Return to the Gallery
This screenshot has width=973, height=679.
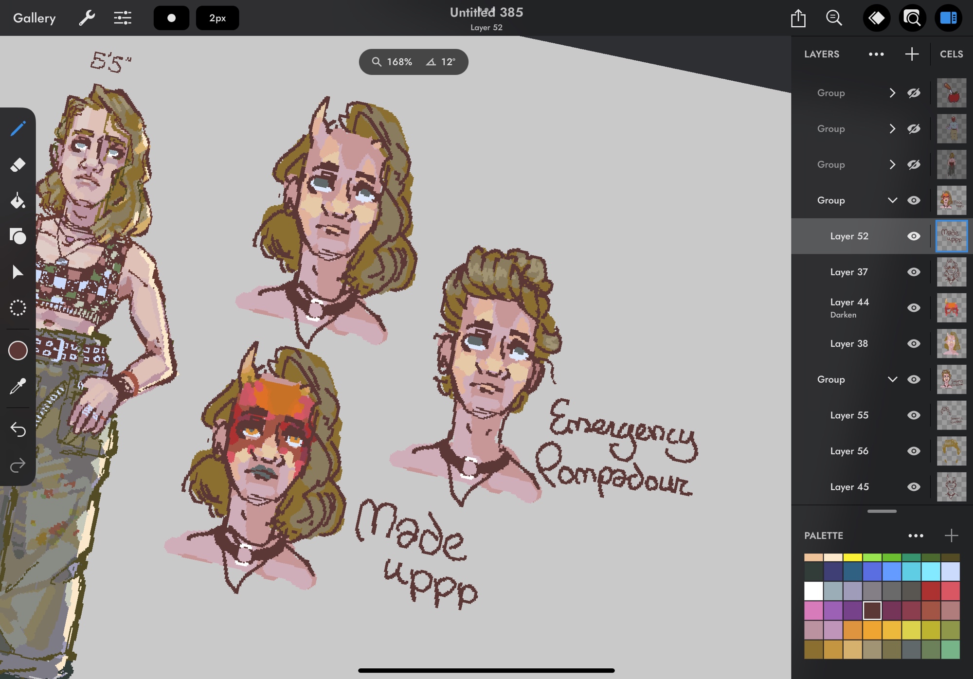tap(34, 18)
